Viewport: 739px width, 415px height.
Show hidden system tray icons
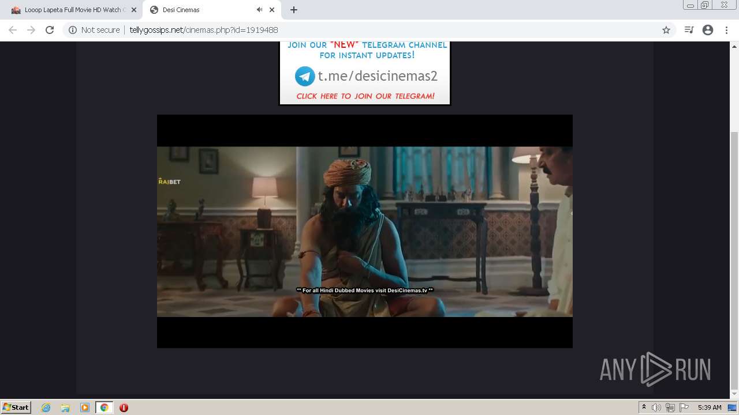644,408
